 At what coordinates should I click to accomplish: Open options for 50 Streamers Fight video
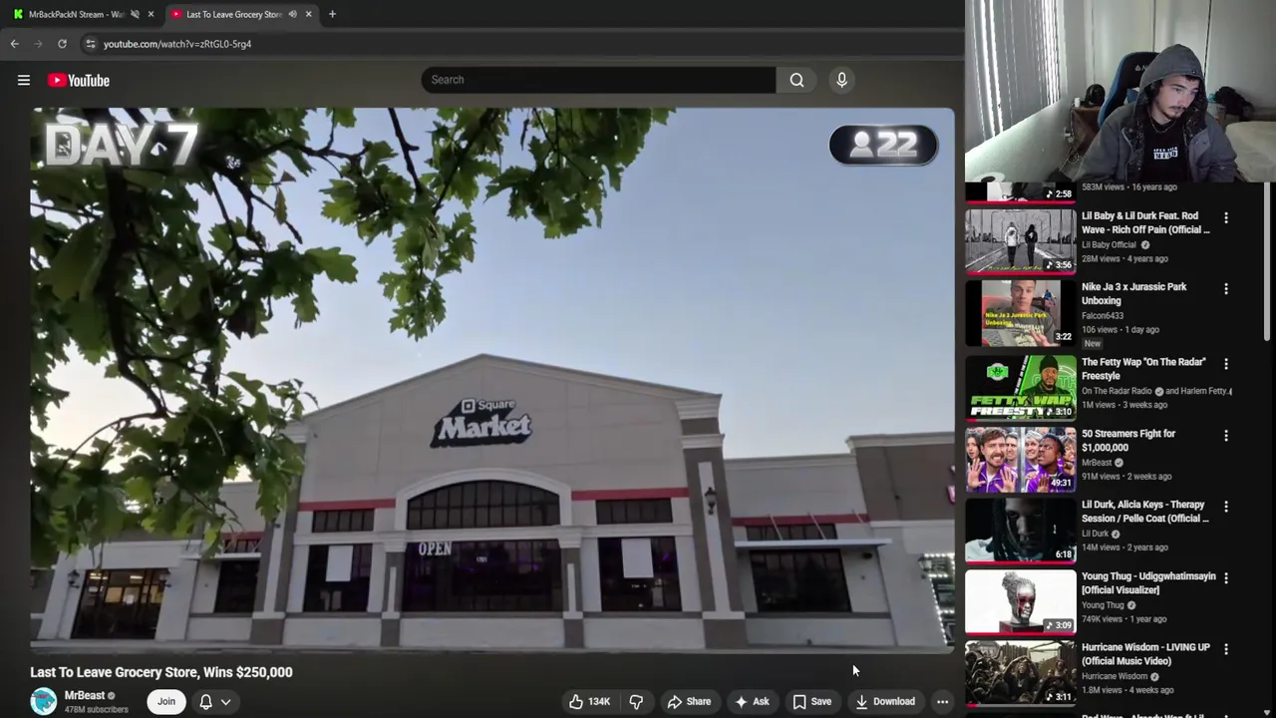1226,436
